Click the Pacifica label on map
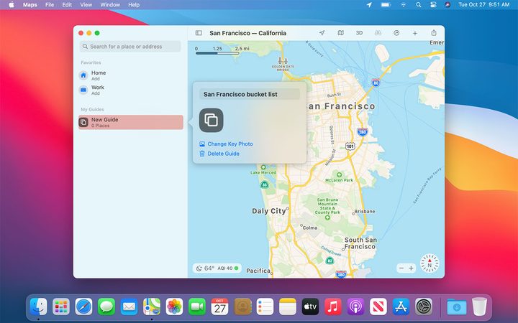Viewport: 518px width, 323px height. pyautogui.click(x=258, y=271)
